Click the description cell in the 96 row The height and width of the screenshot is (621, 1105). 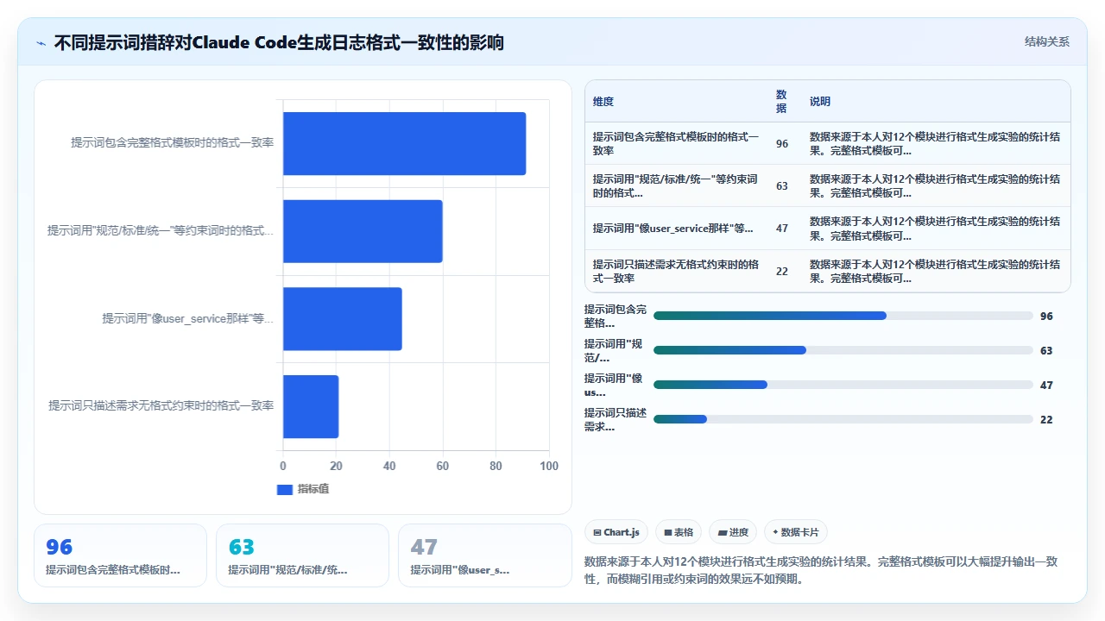click(x=935, y=143)
